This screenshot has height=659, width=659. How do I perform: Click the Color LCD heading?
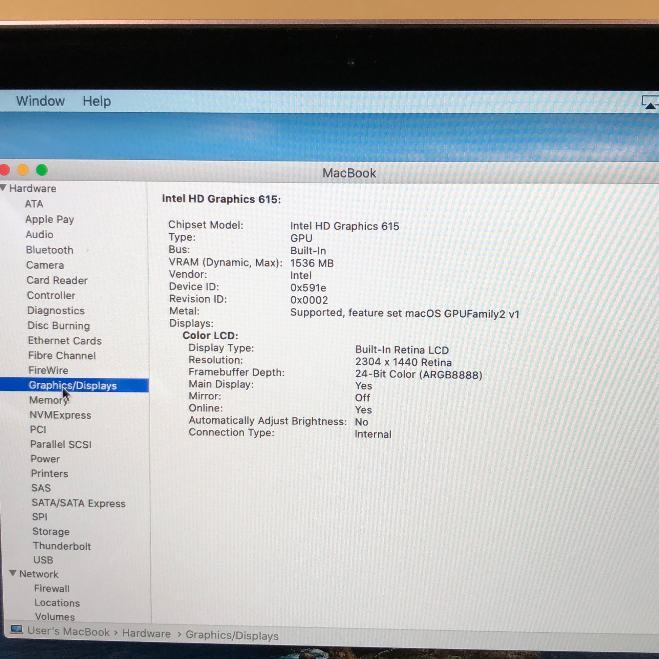(x=210, y=335)
